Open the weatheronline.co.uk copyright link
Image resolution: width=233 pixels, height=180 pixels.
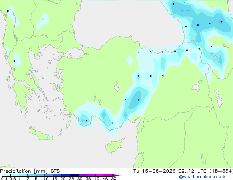pos(202,177)
